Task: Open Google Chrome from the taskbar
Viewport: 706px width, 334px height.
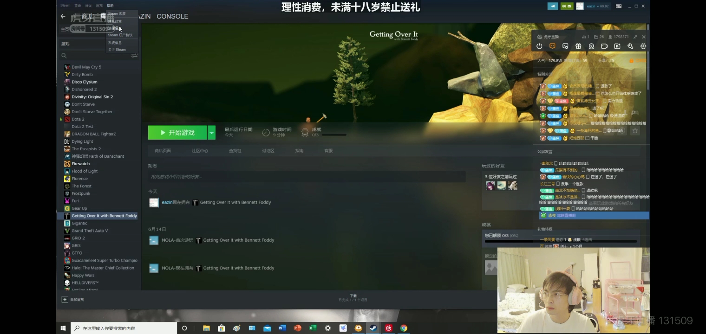Action: pyautogui.click(x=404, y=328)
